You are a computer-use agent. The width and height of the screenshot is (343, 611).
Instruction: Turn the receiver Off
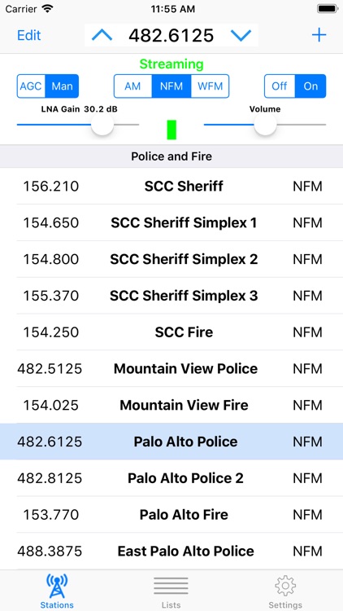click(x=280, y=86)
